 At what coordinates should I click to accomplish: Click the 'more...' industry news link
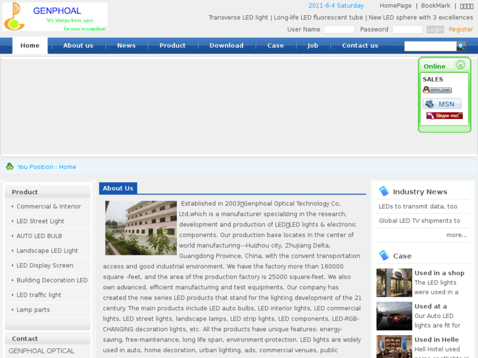(x=457, y=235)
